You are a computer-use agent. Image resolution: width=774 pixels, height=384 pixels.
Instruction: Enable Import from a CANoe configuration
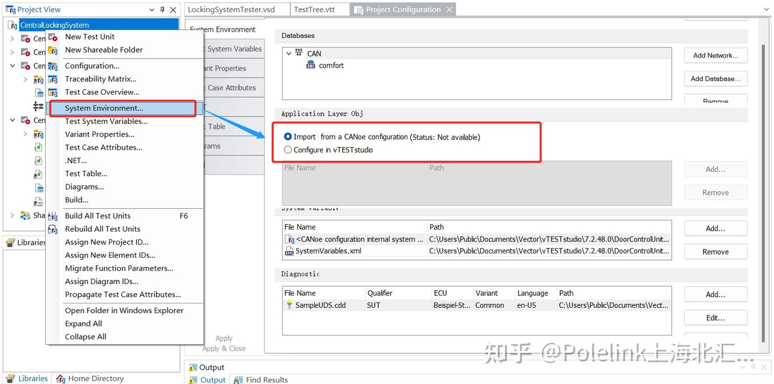288,136
